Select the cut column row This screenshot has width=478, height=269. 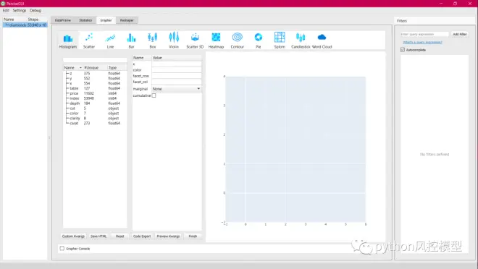[95, 108]
